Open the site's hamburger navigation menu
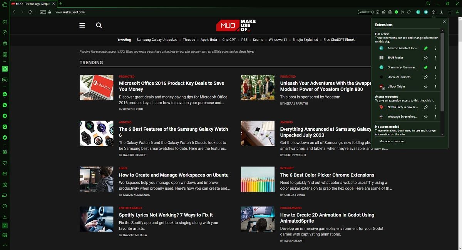This screenshot has width=462, height=250. point(82,25)
